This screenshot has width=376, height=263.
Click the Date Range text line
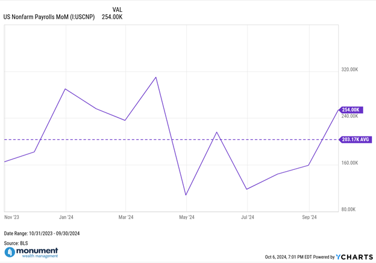click(42, 234)
